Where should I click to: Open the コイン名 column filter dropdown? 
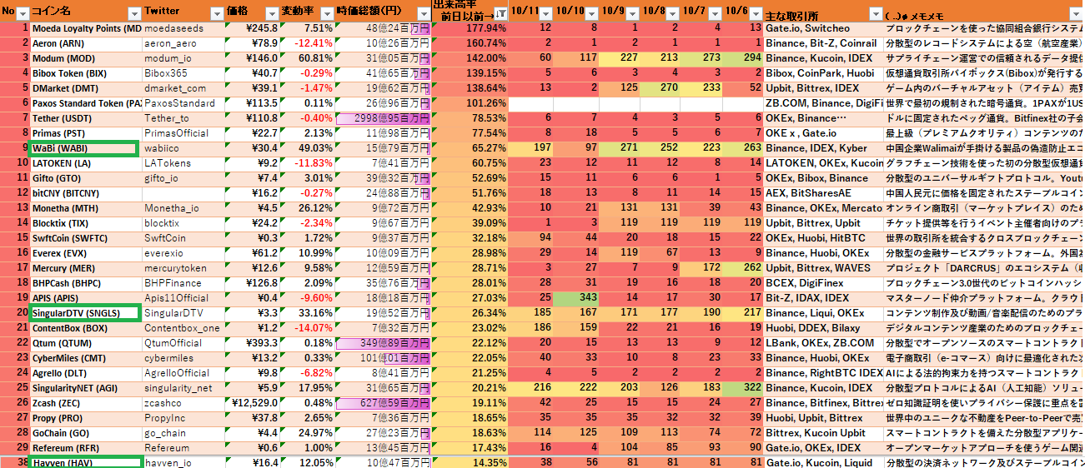135,14
